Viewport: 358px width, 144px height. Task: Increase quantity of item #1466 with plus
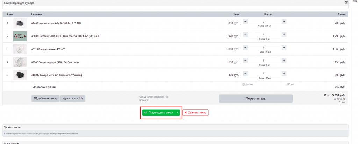coord(284,22)
